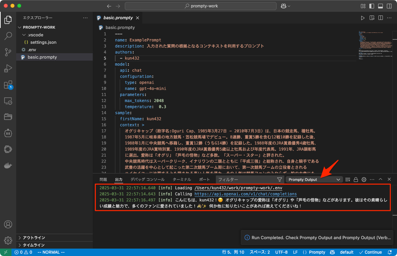The width and height of the screenshot is (397, 256).
Task: Change the LF end-of-line sequence
Action: point(295,252)
